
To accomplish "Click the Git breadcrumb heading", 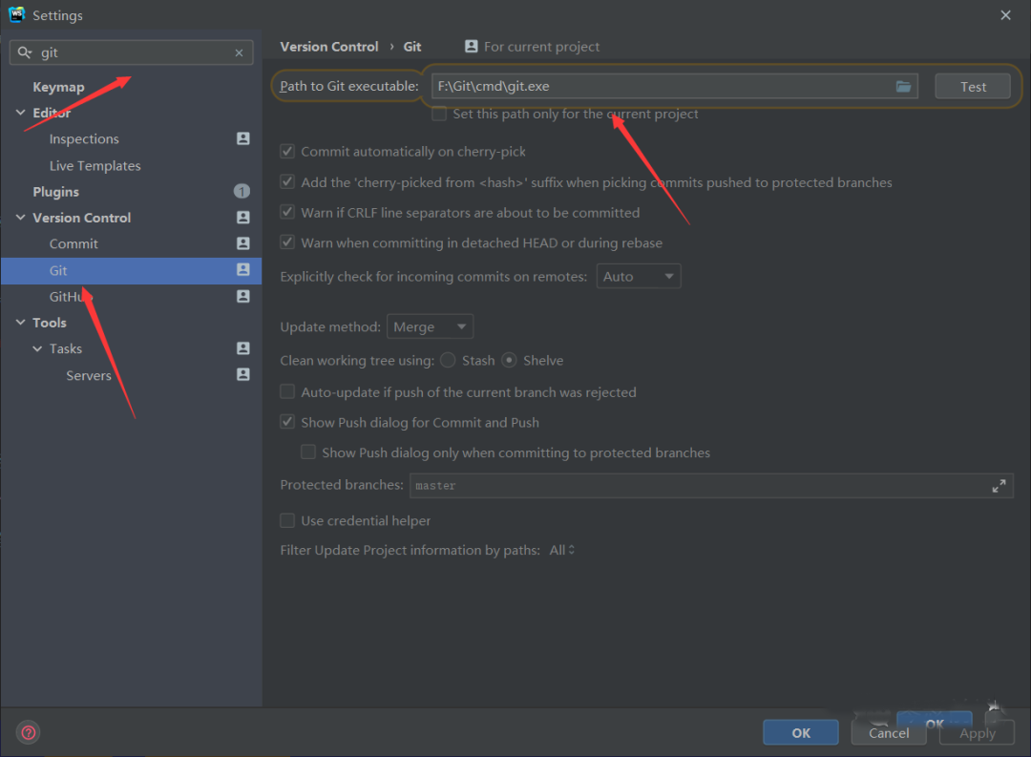I will click(412, 47).
